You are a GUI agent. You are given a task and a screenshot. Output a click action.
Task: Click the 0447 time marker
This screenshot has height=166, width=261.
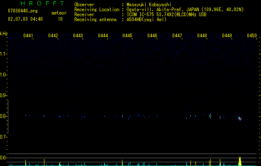177,36
